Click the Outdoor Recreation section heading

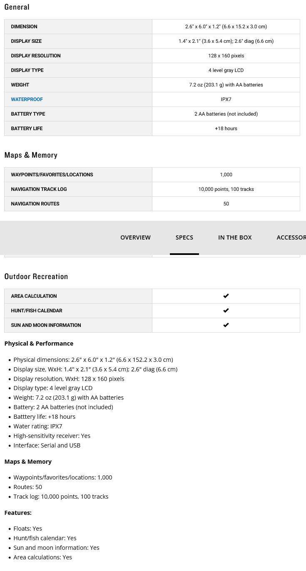[36, 277]
